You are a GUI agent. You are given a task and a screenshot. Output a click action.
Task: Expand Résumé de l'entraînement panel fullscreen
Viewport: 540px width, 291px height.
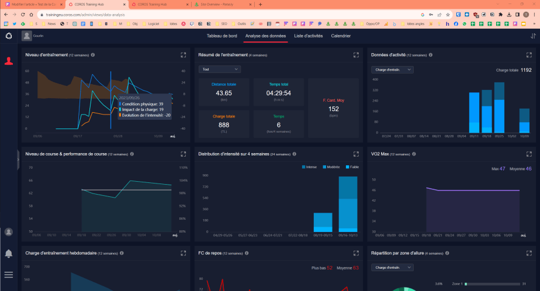[x=356, y=55]
